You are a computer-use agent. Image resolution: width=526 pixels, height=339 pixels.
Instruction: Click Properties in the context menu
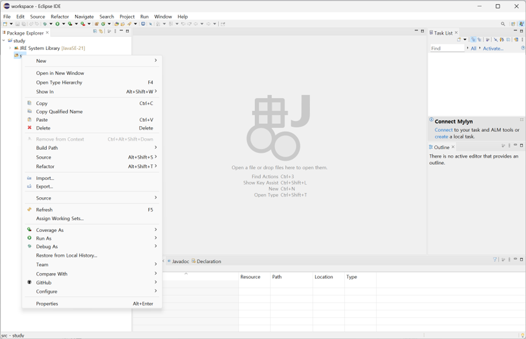coord(92,304)
